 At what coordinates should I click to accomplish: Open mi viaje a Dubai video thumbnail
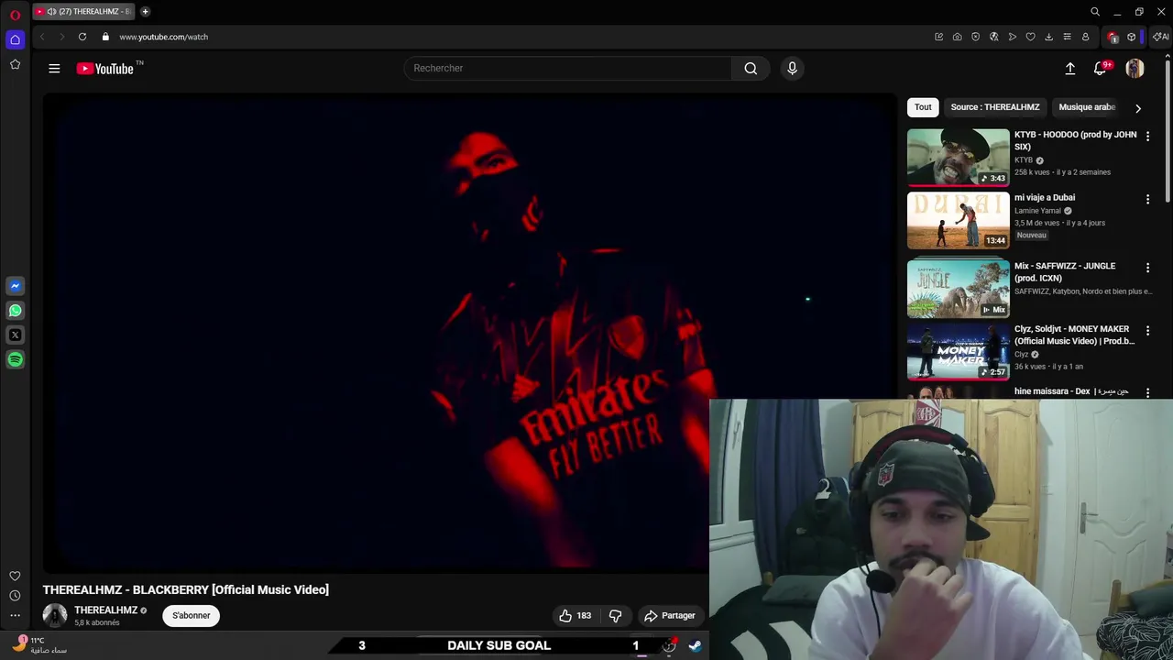[958, 220]
